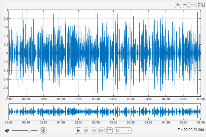Click the Stop playback button

click(x=86, y=131)
